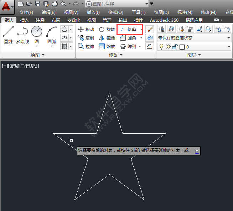Click the Offset tool icon
The height and width of the screenshot is (211, 233).
tap(150, 46)
